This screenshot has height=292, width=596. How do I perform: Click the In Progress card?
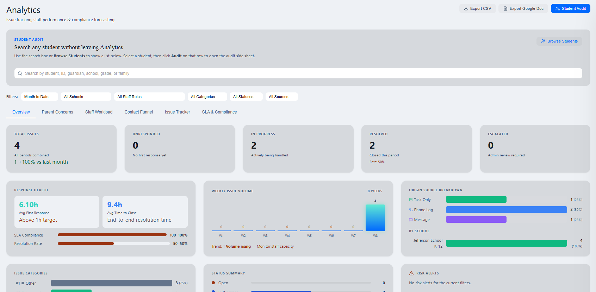(x=298, y=149)
